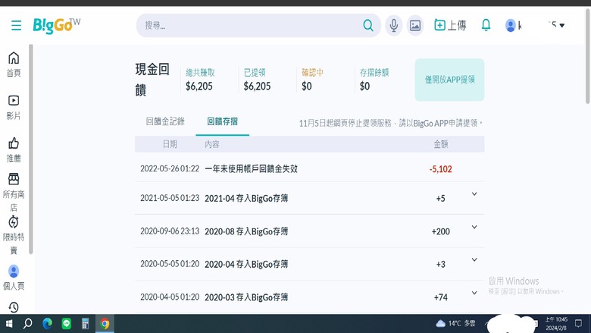Open 影片 videos in sidebar
Image resolution: width=591 pixels, height=333 pixels.
(14, 108)
